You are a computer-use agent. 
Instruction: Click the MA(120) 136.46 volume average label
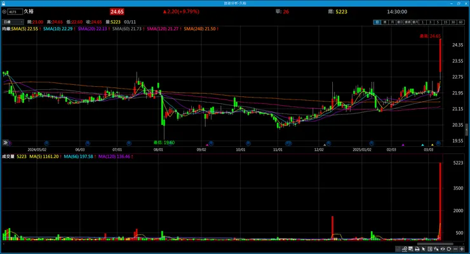116,156
